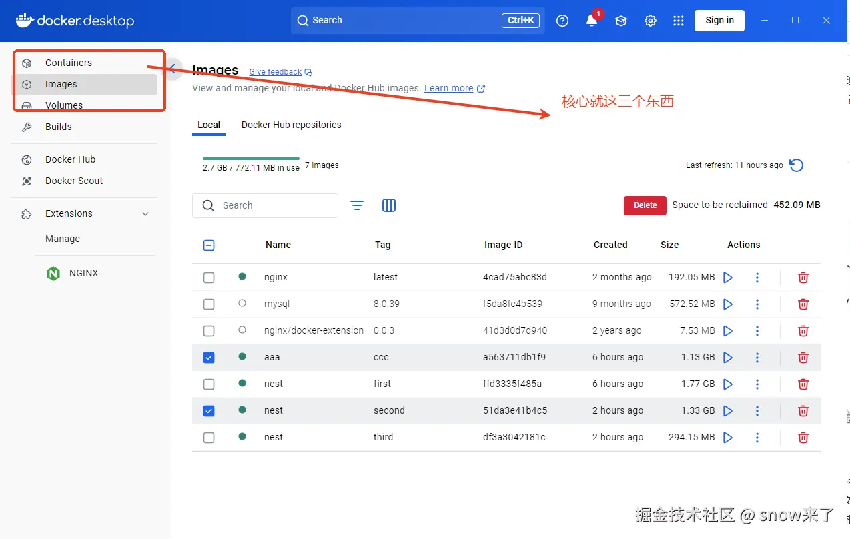Open more actions for mysql image
The height and width of the screenshot is (539, 850).
(757, 304)
